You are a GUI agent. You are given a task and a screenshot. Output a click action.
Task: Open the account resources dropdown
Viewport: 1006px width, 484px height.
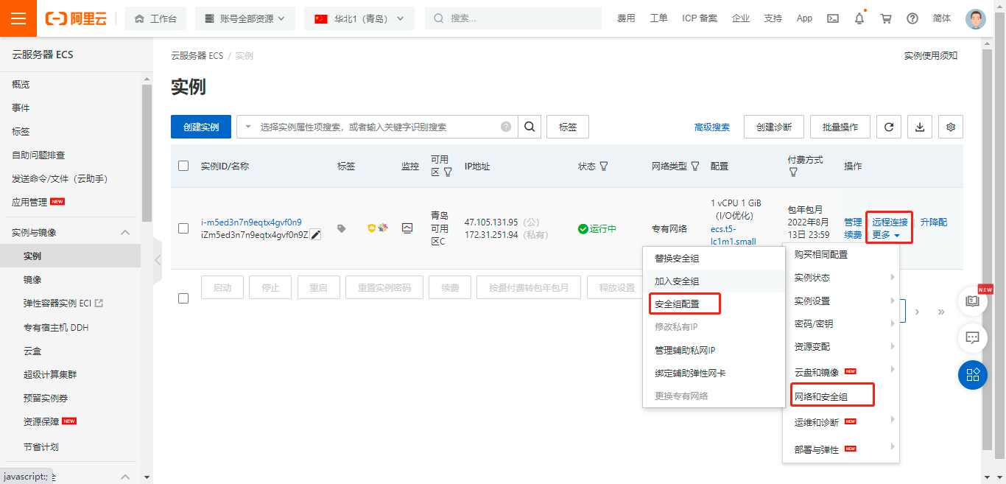coord(245,18)
